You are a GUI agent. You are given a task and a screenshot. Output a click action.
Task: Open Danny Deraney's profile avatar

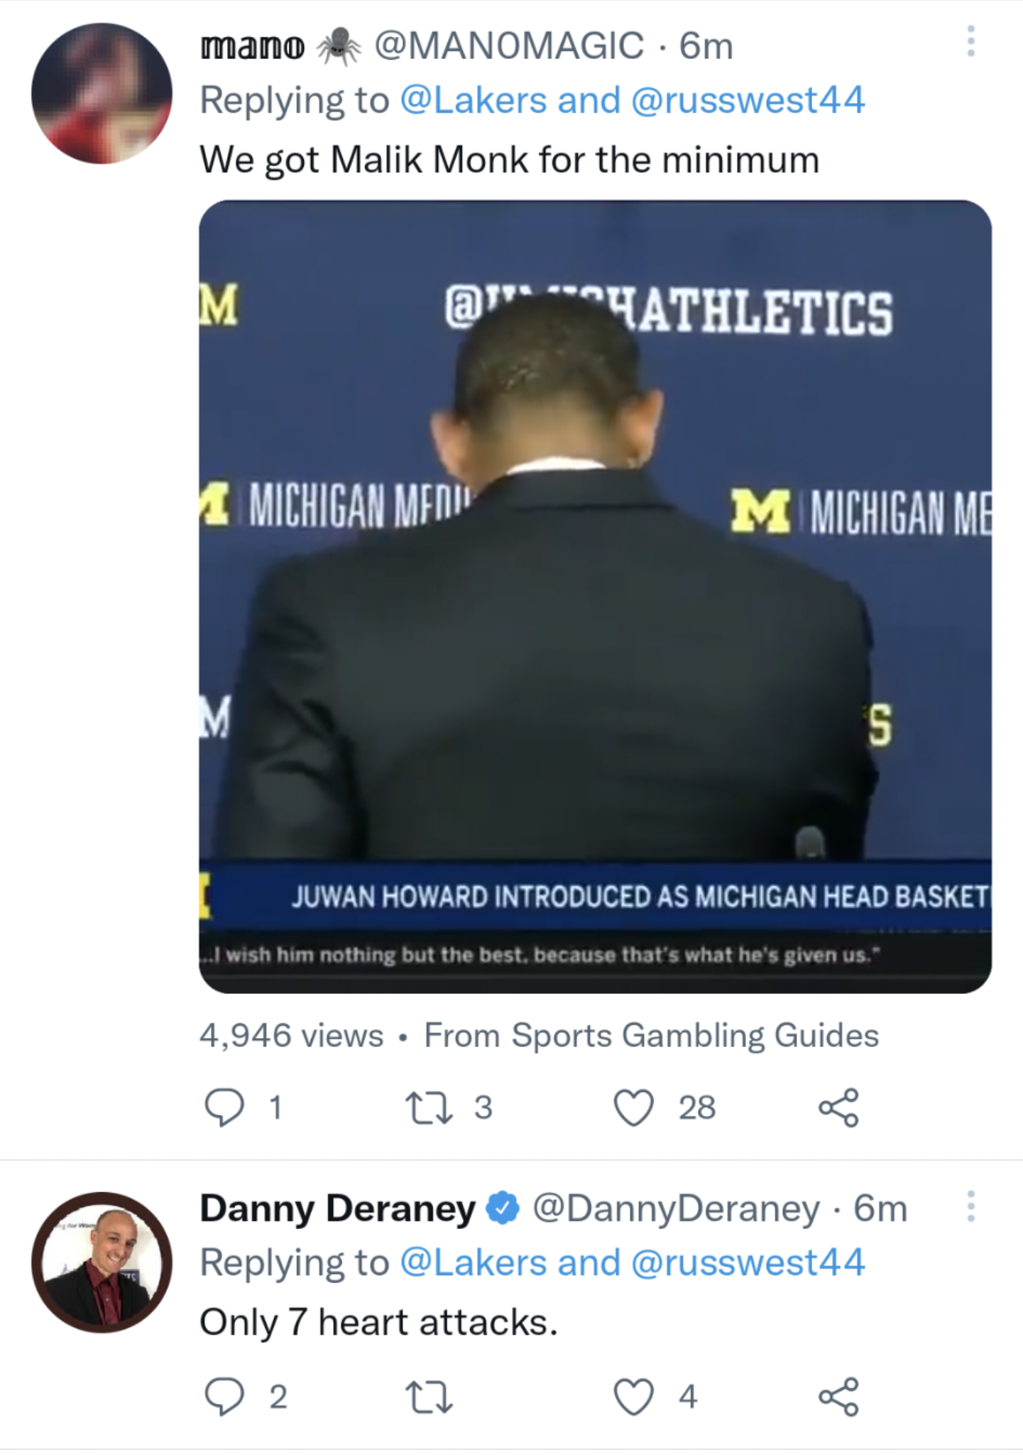click(x=102, y=1262)
